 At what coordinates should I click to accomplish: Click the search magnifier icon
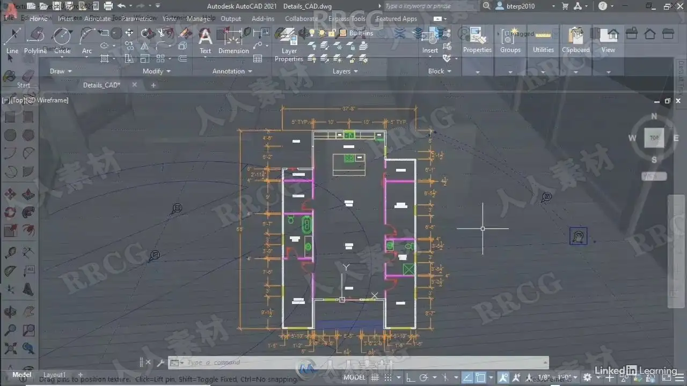[486, 6]
